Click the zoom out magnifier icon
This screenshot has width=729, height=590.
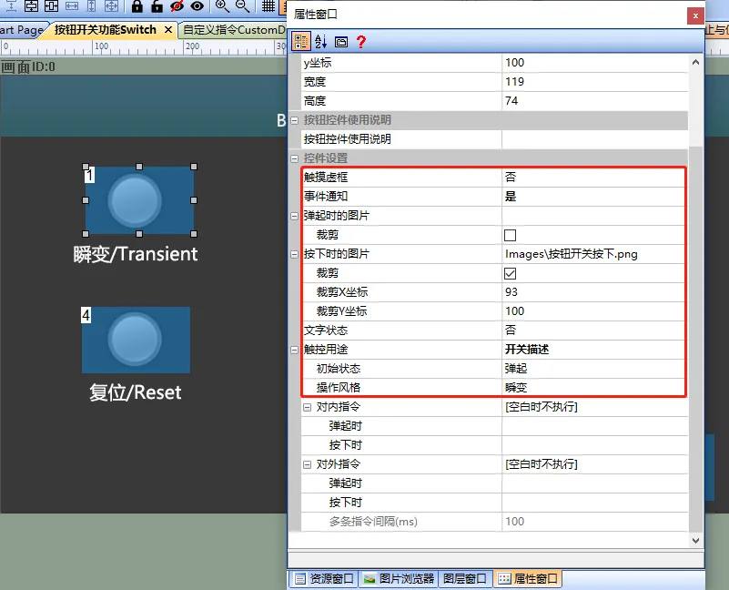(x=242, y=5)
